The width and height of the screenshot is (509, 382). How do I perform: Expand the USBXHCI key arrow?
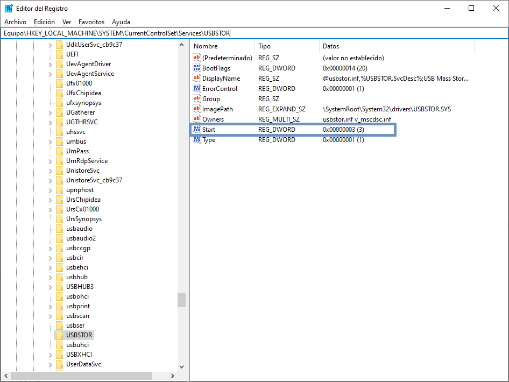tap(51, 355)
